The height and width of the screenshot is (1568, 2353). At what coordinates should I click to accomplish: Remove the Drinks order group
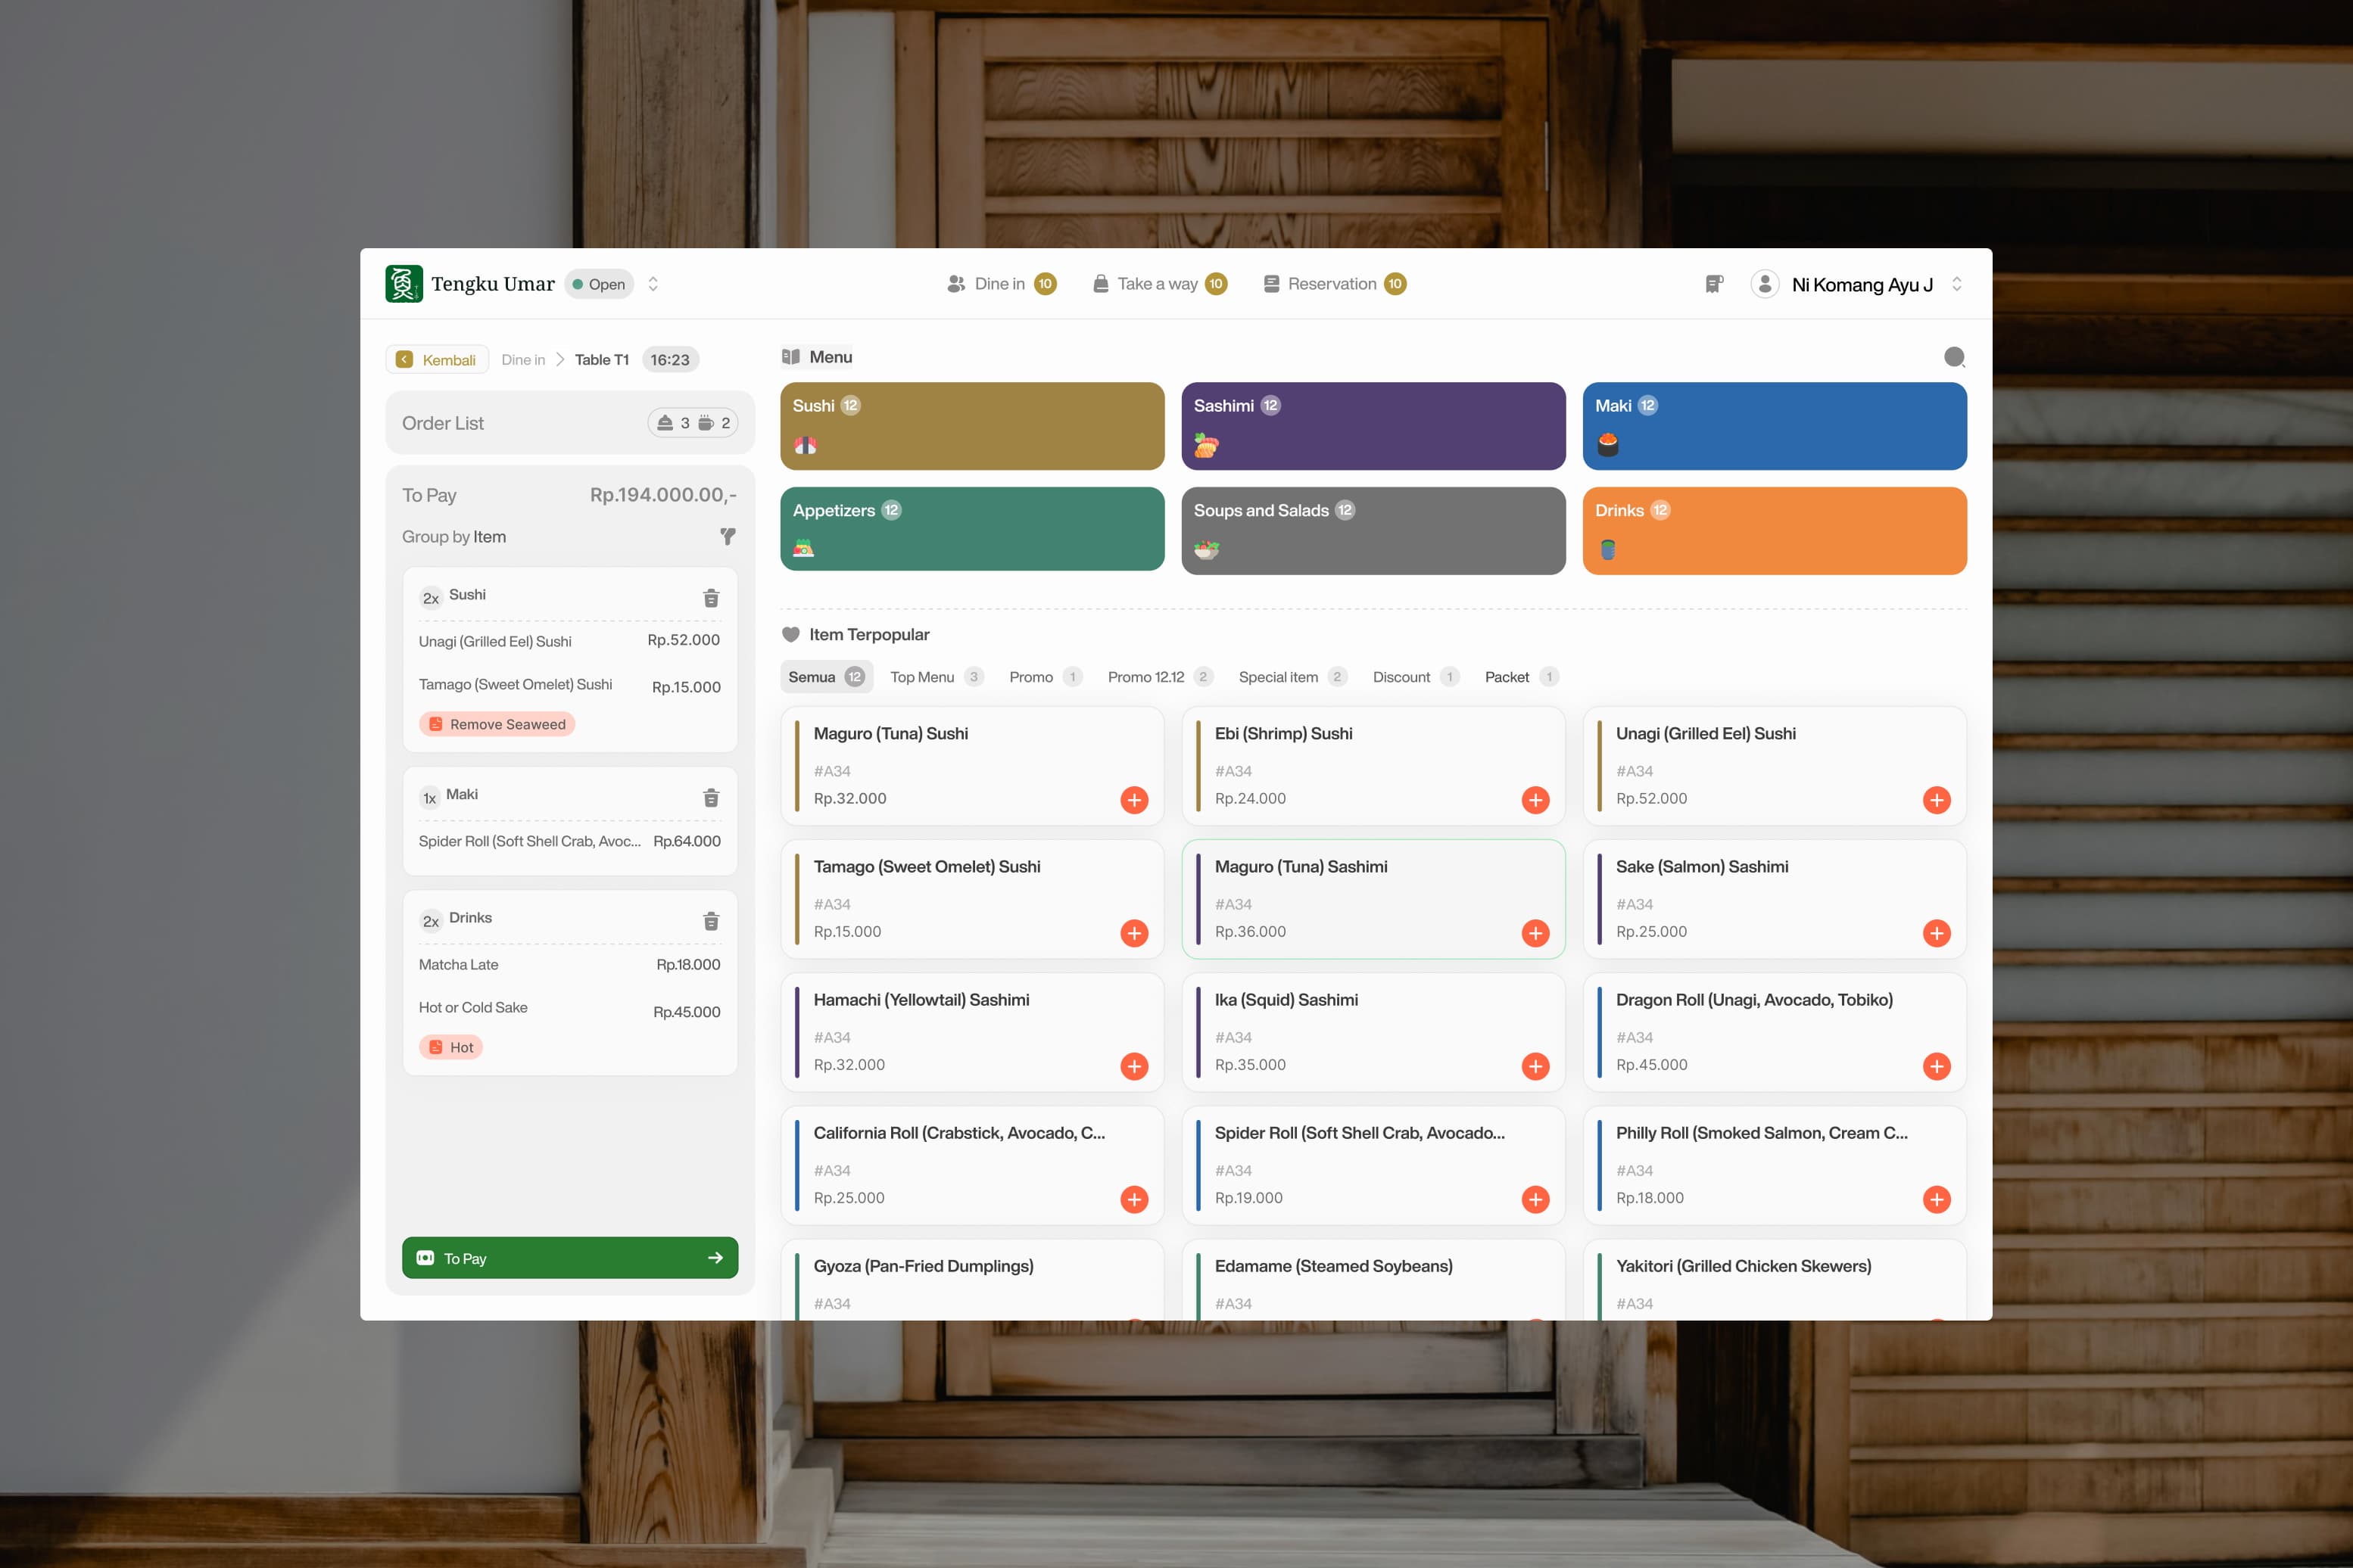(710, 921)
